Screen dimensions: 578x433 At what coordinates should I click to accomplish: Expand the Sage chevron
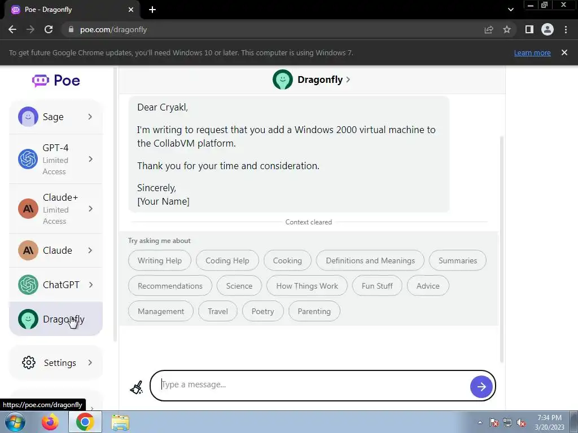[90, 117]
